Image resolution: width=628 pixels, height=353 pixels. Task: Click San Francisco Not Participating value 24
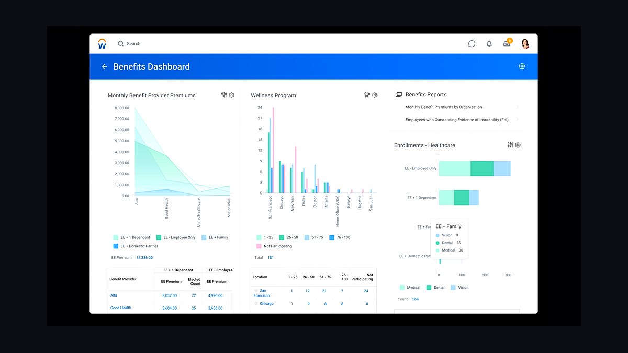click(366, 291)
